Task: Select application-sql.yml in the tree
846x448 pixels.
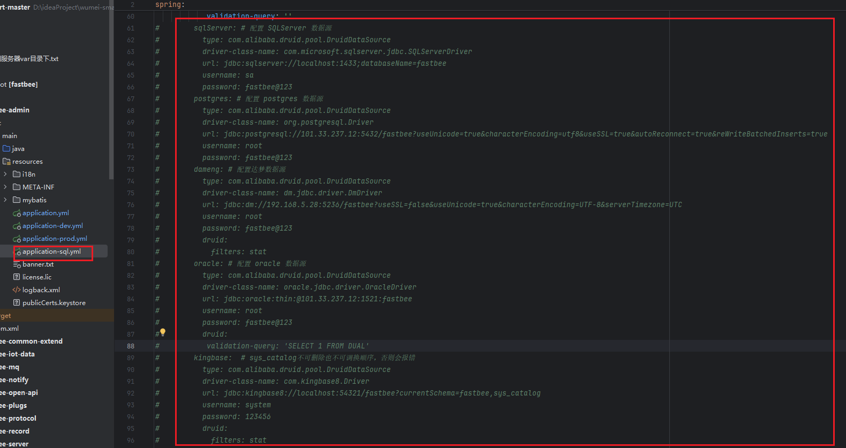Action: (x=51, y=252)
